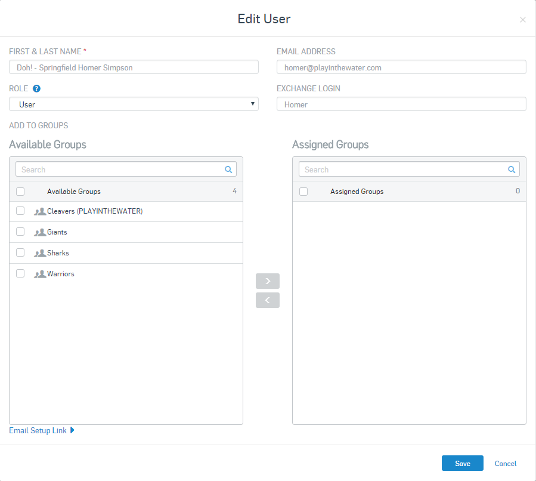
Task: Click the arrow icon beside Email Setup Link
Action: (72, 430)
